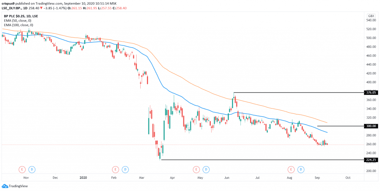Viewport: 380px width, 191px height.
Task: Click the Mar label on time axis
Action: coord(142,178)
